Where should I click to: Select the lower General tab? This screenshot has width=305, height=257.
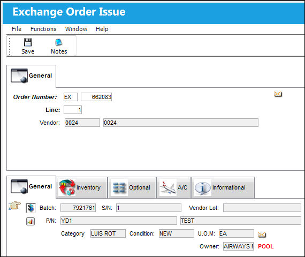click(x=32, y=187)
